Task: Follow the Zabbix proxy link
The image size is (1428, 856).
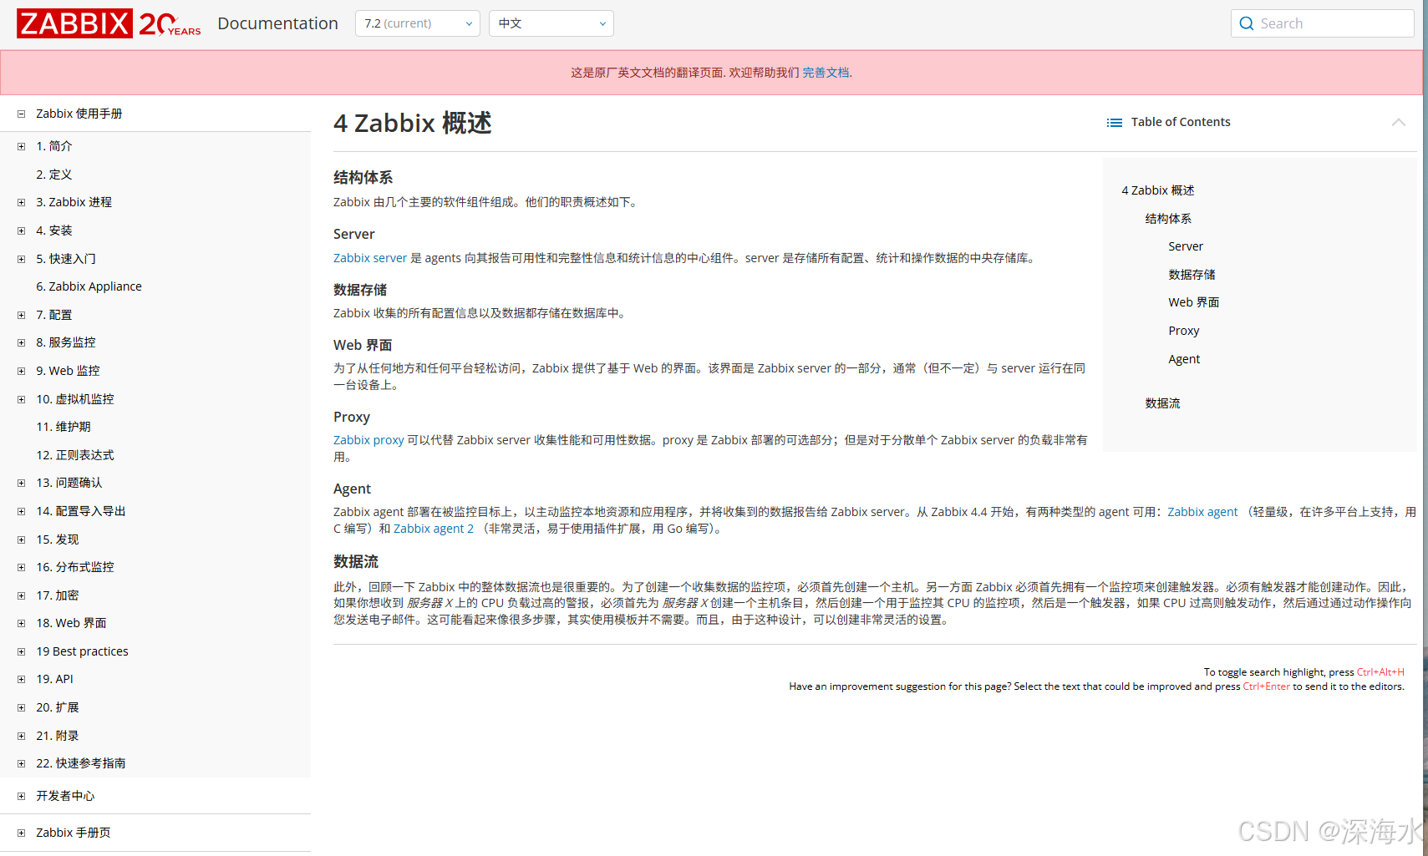Action: click(368, 440)
